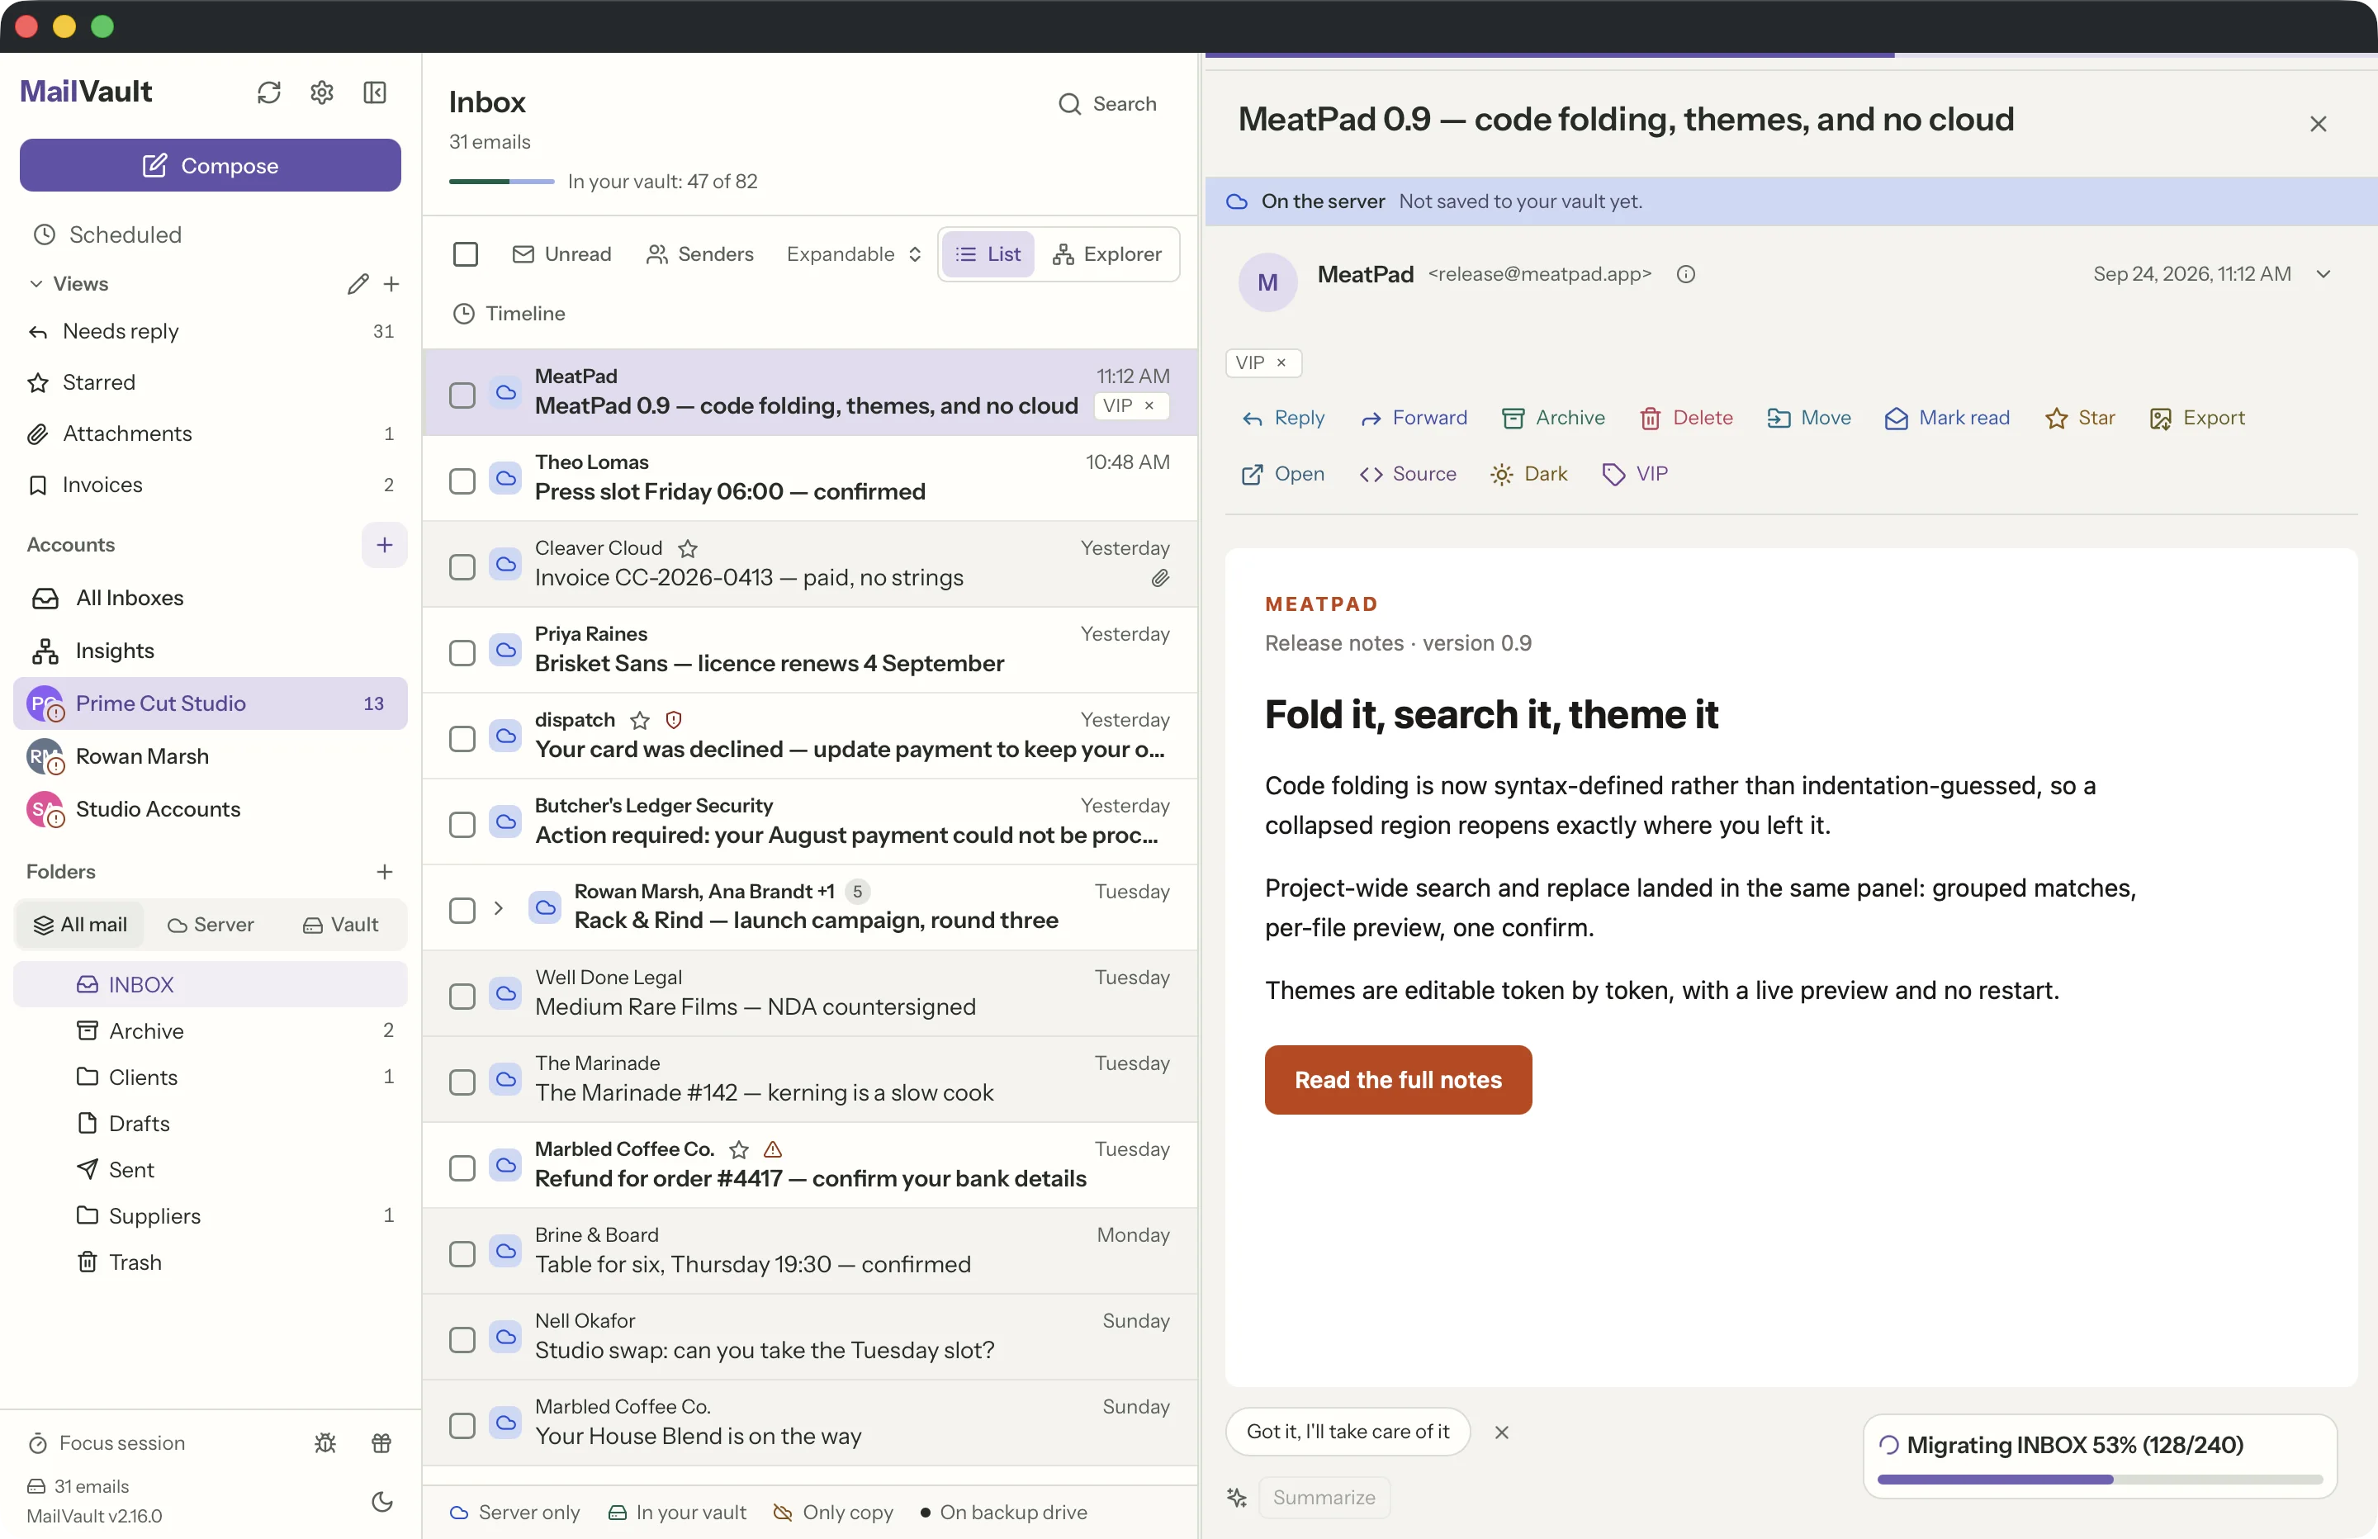The image size is (2378, 1539).
Task: Select the Priya Raines email checkbox
Action: pos(462,652)
